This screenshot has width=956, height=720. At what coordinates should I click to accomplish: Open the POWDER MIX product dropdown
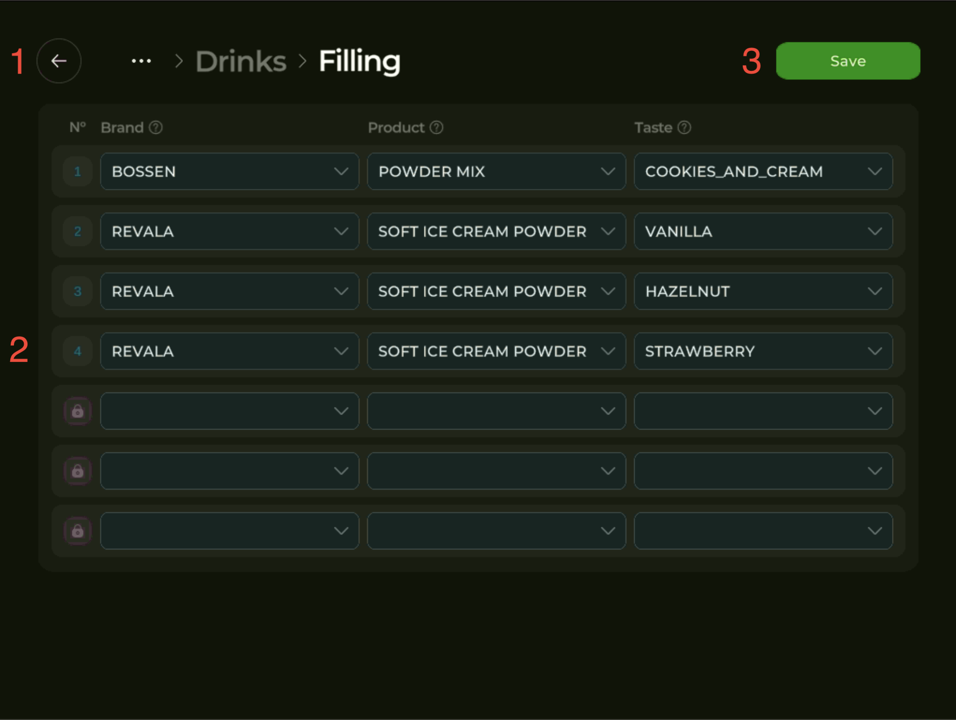point(496,172)
